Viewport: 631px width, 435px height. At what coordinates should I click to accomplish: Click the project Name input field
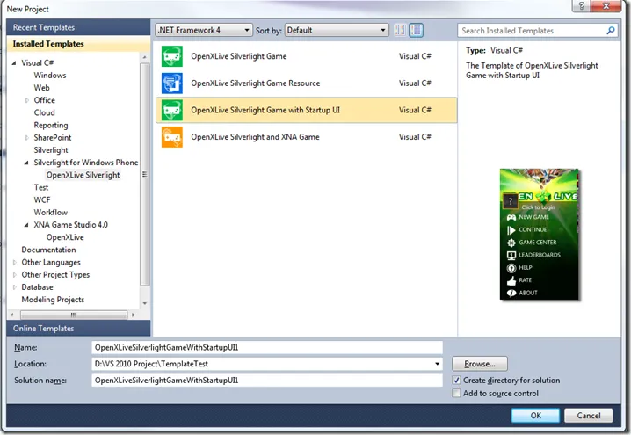[267, 348]
